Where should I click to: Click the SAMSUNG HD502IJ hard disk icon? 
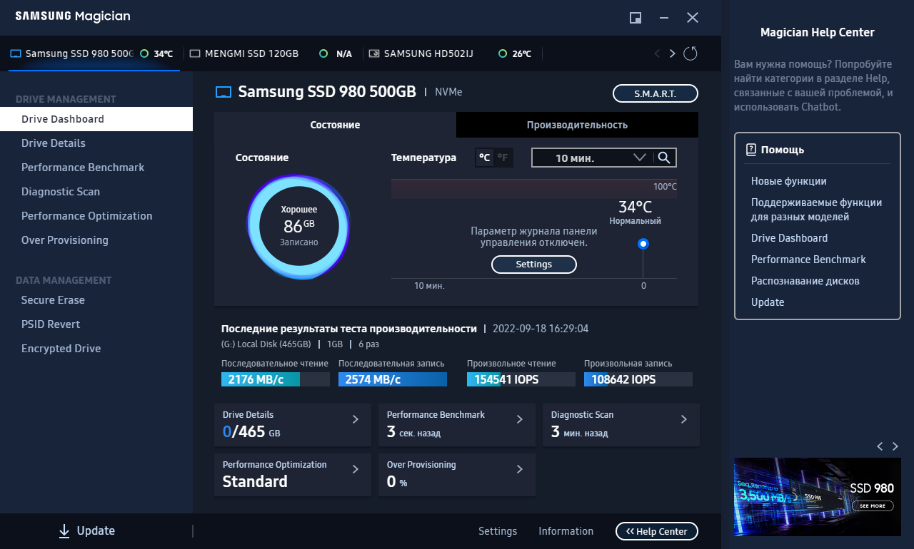(374, 53)
